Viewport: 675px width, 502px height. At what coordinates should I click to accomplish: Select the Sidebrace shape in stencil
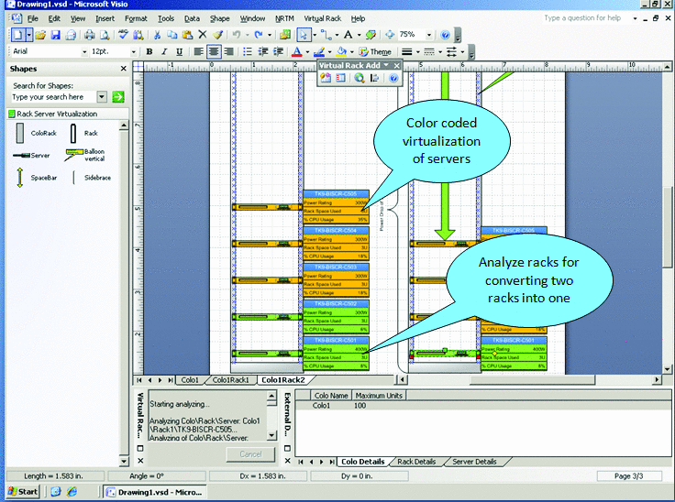92,178
